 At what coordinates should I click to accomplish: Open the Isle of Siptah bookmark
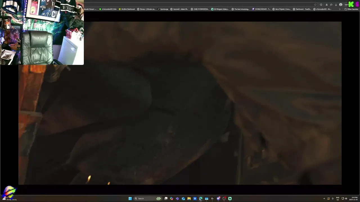coord(282,9)
